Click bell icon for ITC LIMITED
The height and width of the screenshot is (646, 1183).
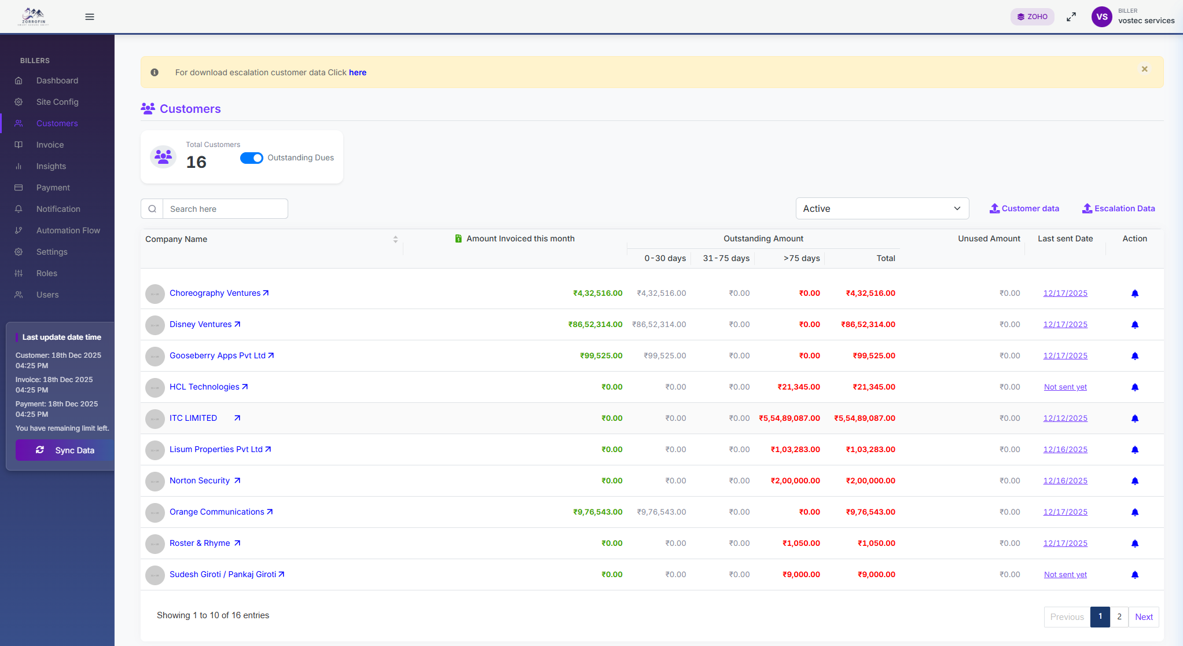pyautogui.click(x=1134, y=419)
